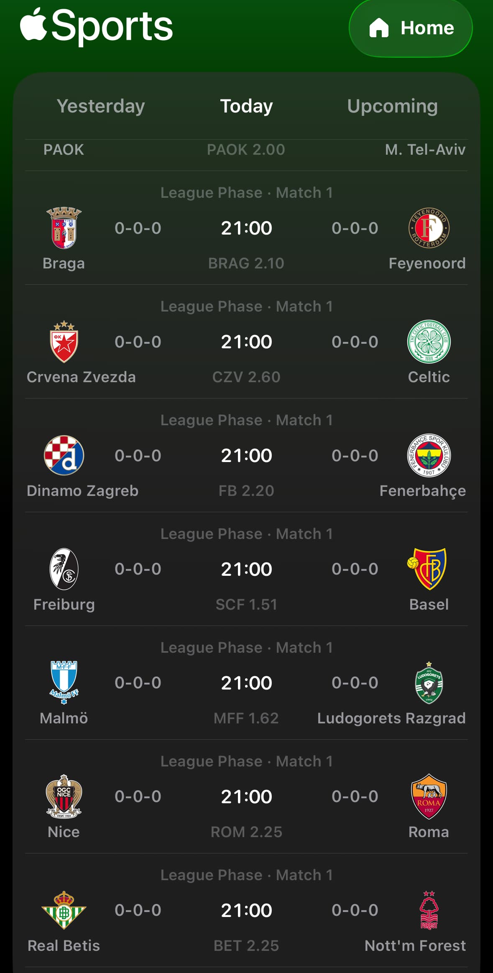The image size is (493, 973).
Task: Open the PAOK 2.00 odds row
Action: click(x=246, y=150)
